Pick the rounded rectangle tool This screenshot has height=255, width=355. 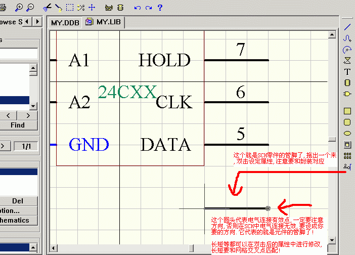click(347, 122)
